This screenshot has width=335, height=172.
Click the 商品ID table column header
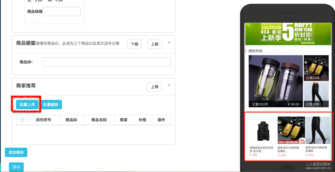click(71, 120)
